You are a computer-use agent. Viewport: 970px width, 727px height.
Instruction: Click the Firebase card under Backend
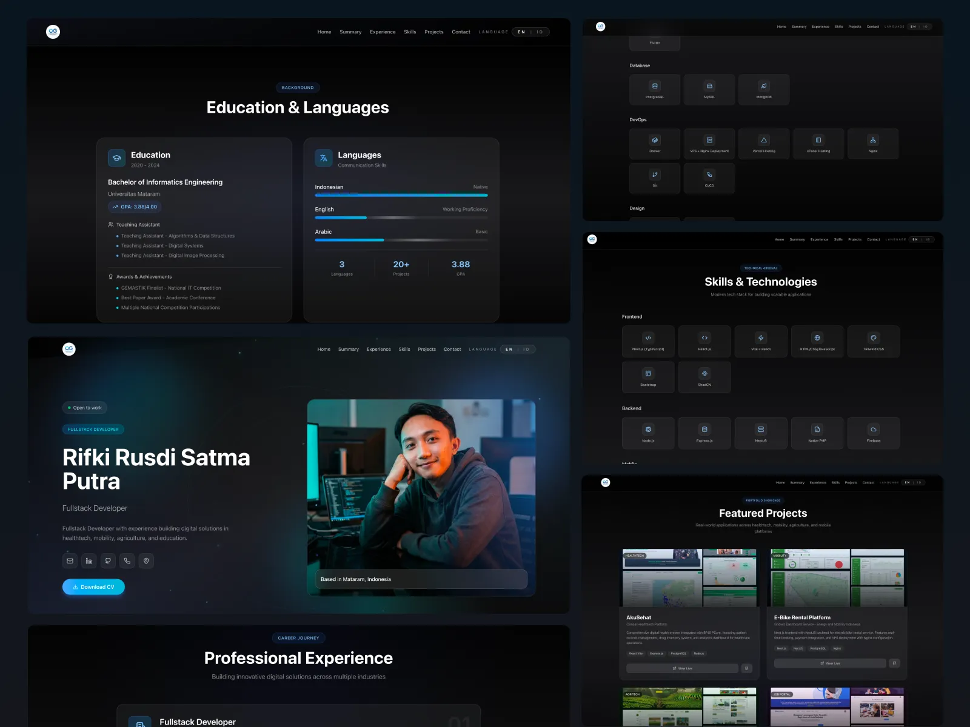[x=873, y=433]
